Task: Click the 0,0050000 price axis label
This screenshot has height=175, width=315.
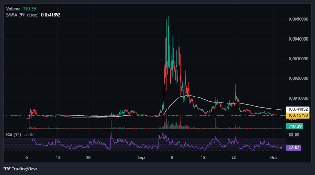Action: (x=298, y=19)
